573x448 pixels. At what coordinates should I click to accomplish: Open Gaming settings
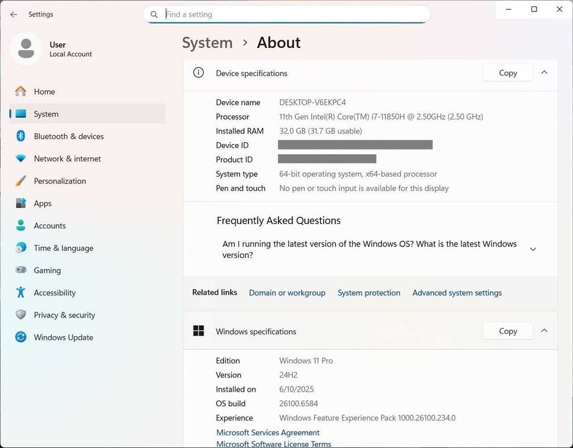[x=87, y=270]
